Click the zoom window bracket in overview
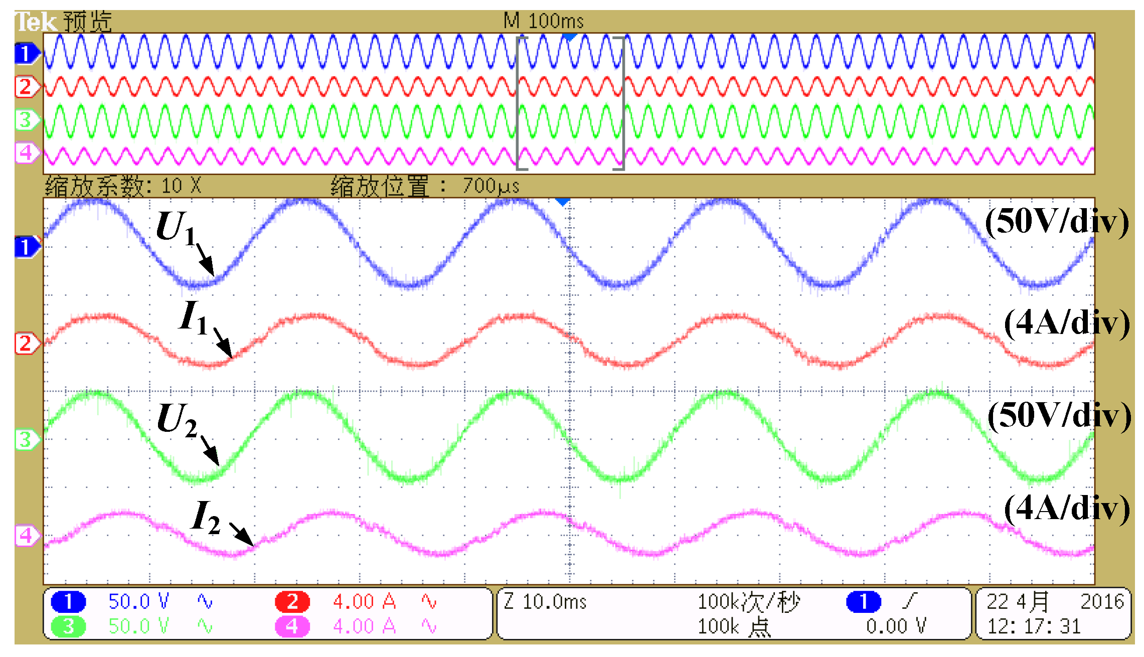This screenshot has width=1144, height=657. point(570,103)
